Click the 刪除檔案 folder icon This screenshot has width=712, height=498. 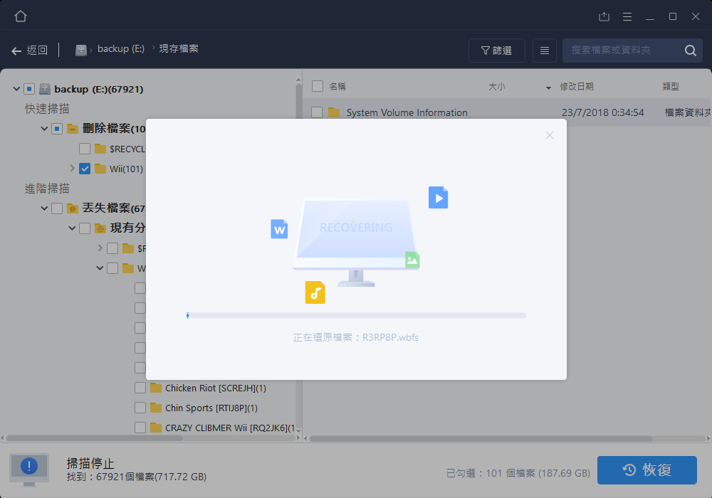pyautogui.click(x=73, y=129)
